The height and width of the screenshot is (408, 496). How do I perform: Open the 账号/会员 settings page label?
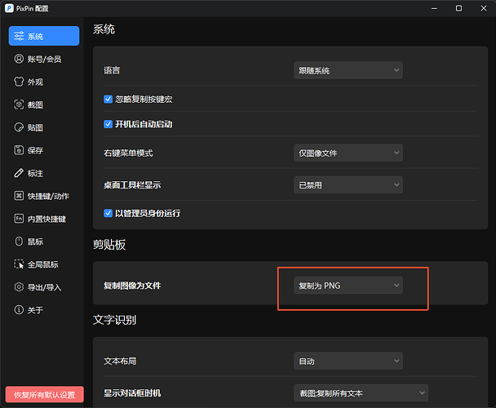(x=44, y=60)
